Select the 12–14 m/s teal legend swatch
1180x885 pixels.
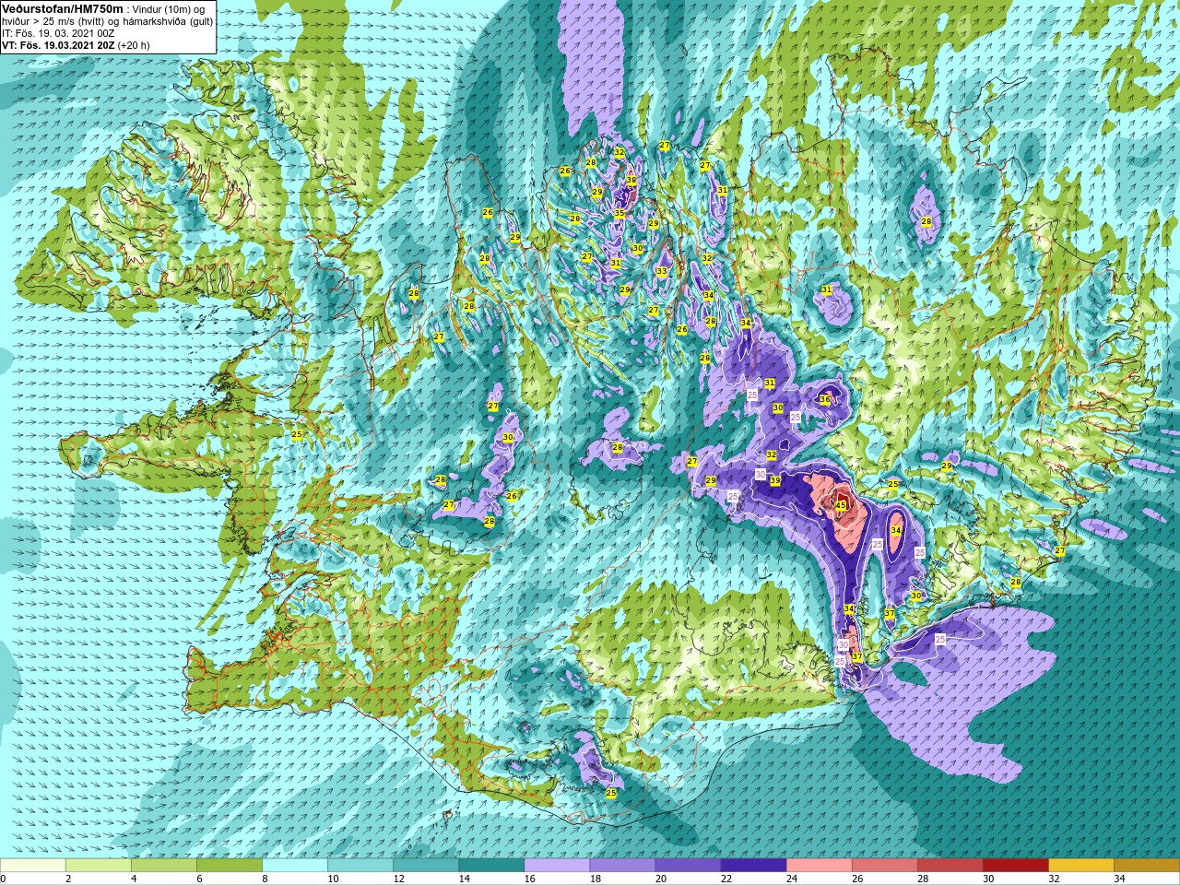coord(426,866)
